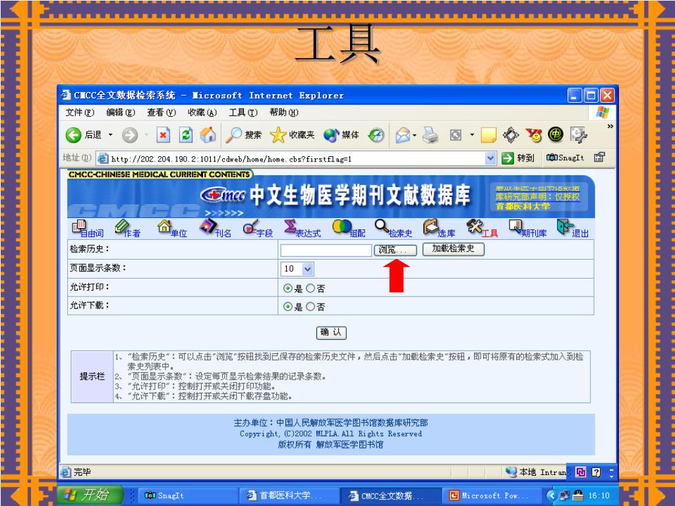
Task: Click the Windows 开始 start button
Action: 90,495
